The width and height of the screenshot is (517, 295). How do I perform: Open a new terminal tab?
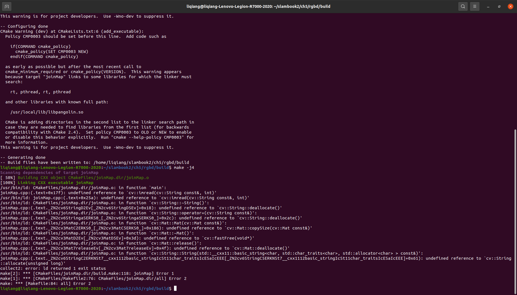coord(6,6)
